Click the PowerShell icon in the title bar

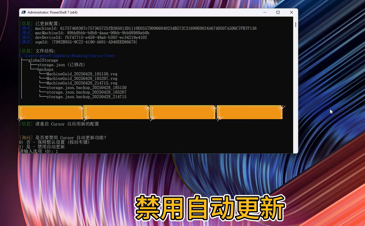pos(24,12)
